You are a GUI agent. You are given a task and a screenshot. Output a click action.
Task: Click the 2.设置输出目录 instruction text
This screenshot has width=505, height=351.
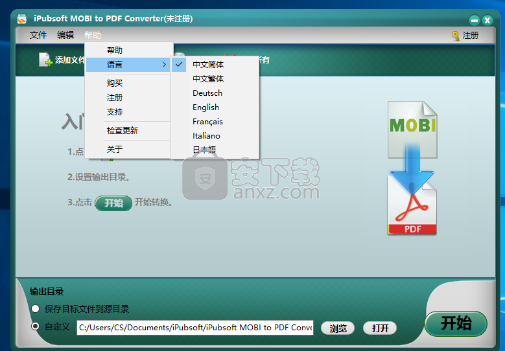coord(99,177)
